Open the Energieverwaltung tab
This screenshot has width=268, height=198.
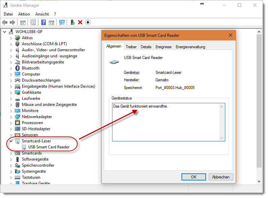pyautogui.click(x=190, y=47)
